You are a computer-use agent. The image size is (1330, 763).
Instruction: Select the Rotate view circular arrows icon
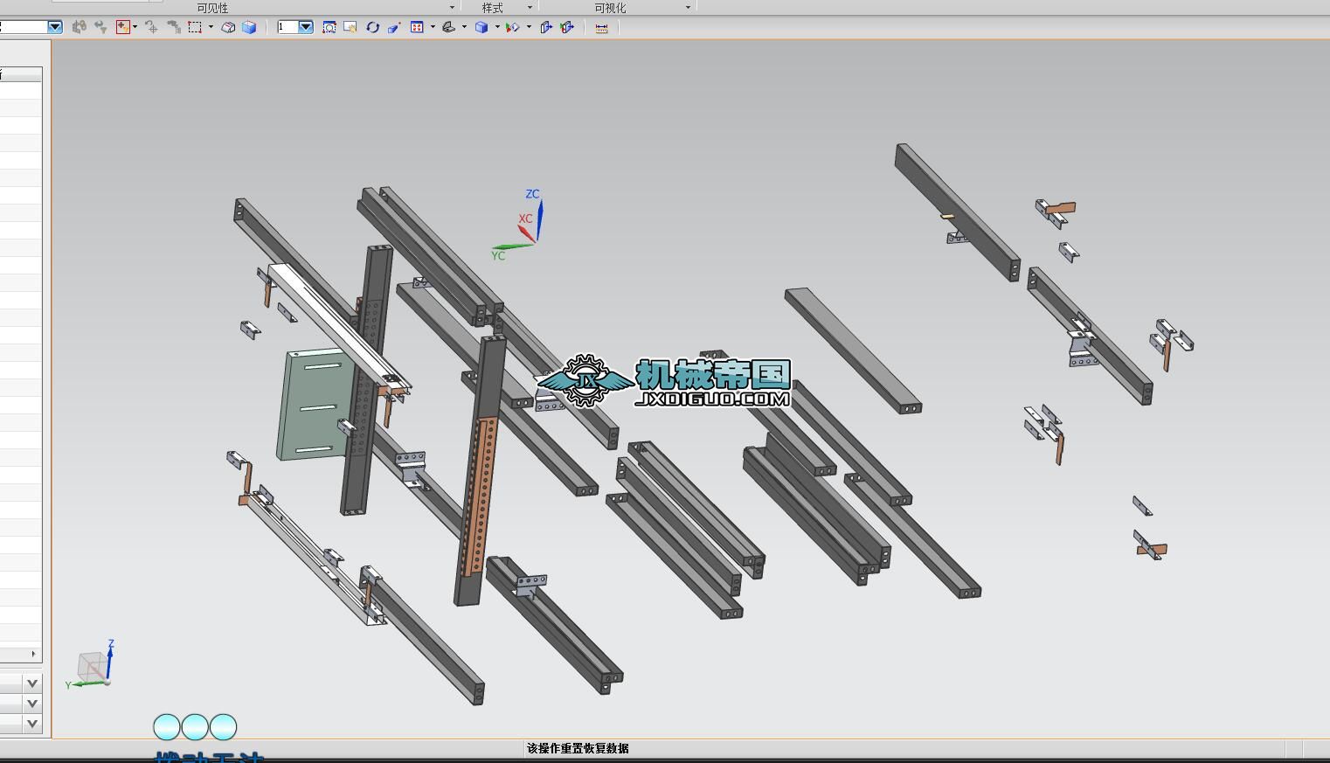coord(373,27)
